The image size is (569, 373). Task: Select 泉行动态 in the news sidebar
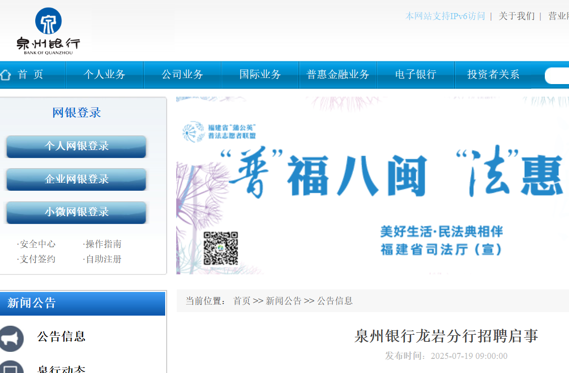coord(61,369)
